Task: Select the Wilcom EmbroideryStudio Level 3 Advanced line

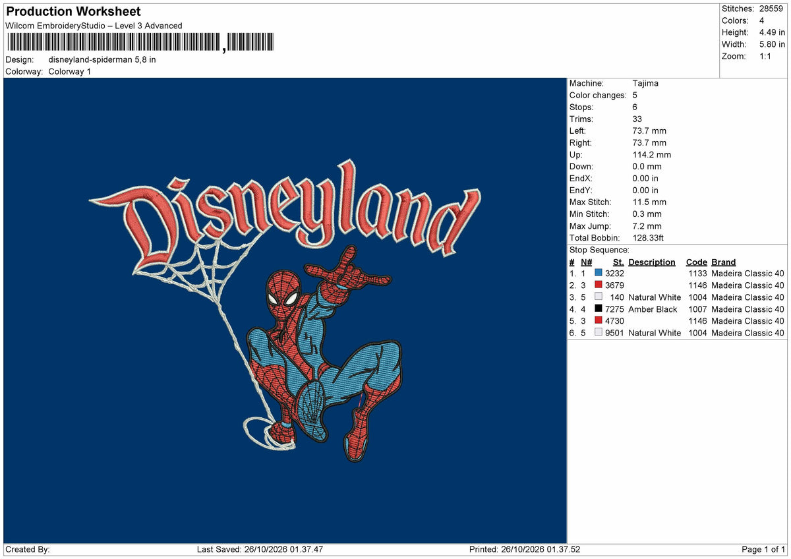Action: click(x=94, y=26)
